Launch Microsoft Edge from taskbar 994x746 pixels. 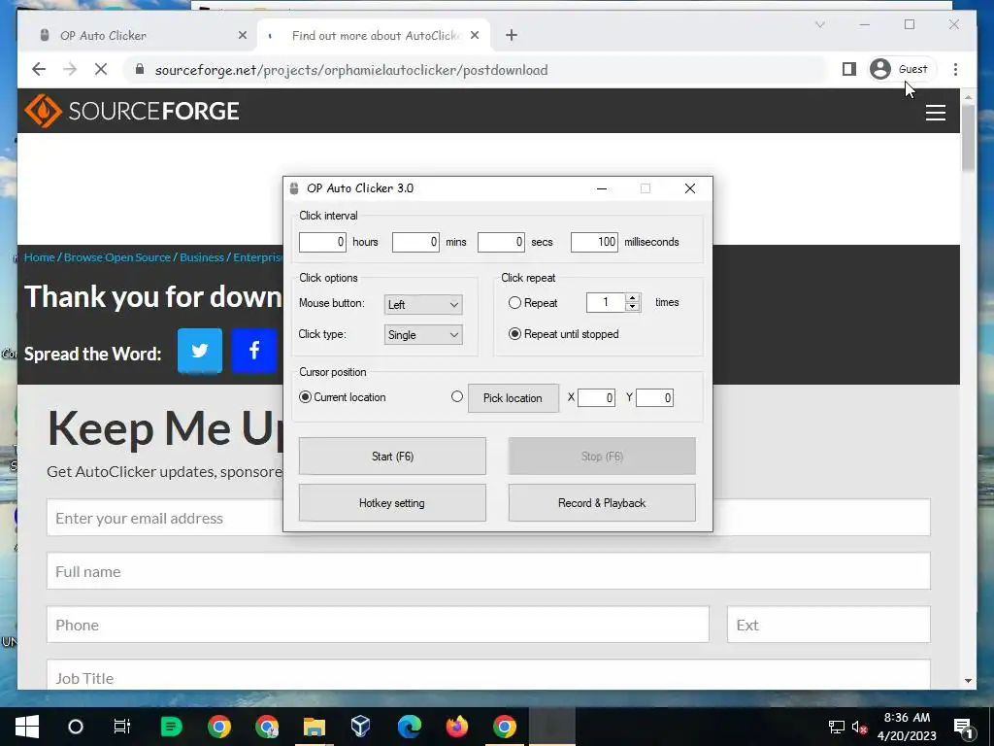pos(409,727)
